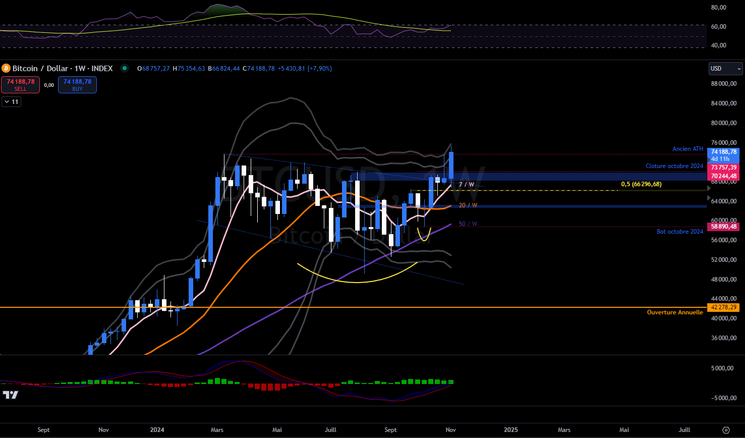Screen dimensions: 745x438
Task: Select the yellow 0,5 (66 296,68) Fibonacci label
Action: 641,184
